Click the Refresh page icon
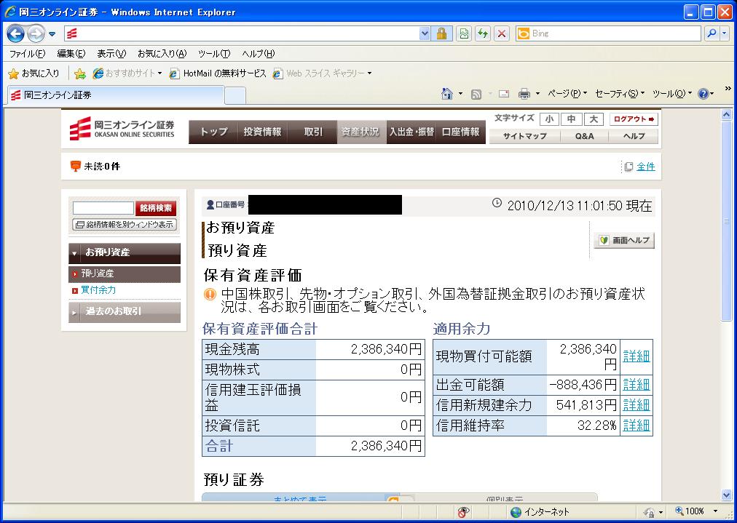This screenshot has width=737, height=523. pos(482,33)
